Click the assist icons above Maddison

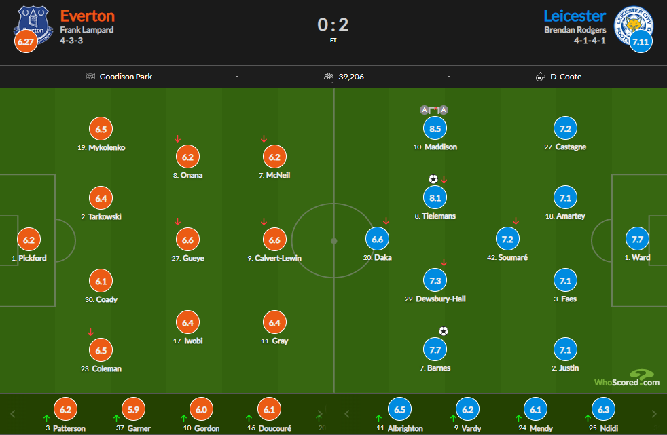(x=434, y=110)
